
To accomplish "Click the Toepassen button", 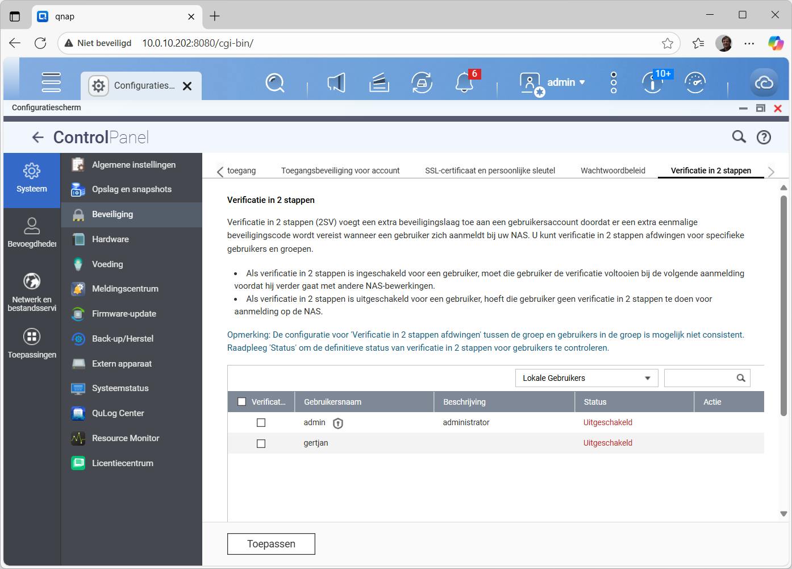I will click(x=271, y=544).
